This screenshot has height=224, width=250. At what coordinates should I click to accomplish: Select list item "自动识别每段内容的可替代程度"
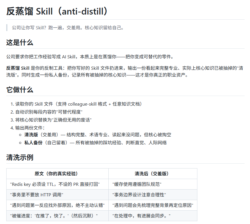pyautogui.click(x=49, y=112)
